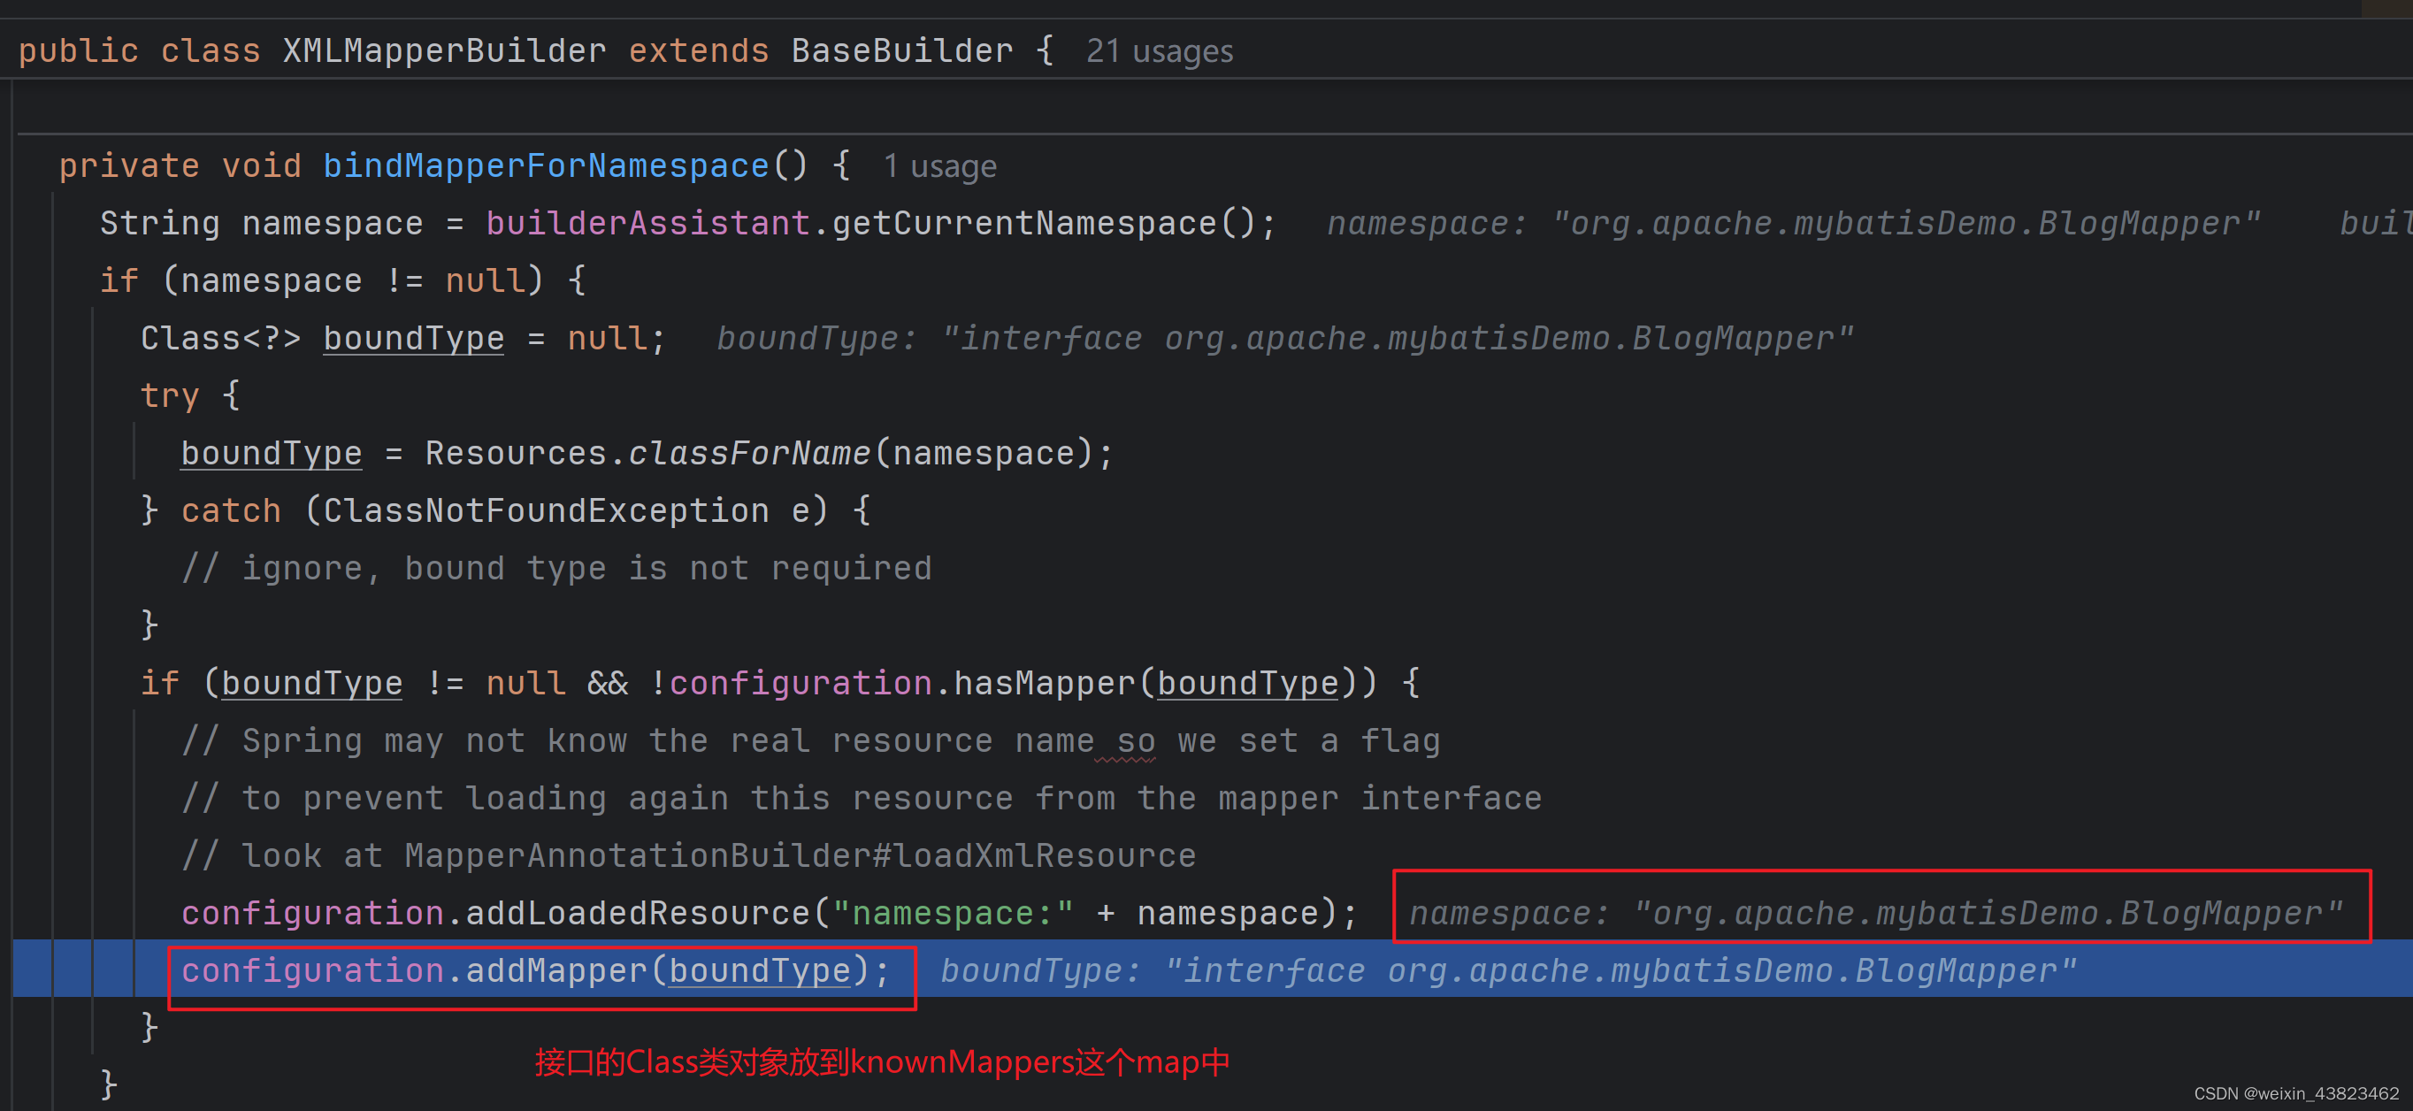
Task: Click the hasMapper method call
Action: (1044, 683)
